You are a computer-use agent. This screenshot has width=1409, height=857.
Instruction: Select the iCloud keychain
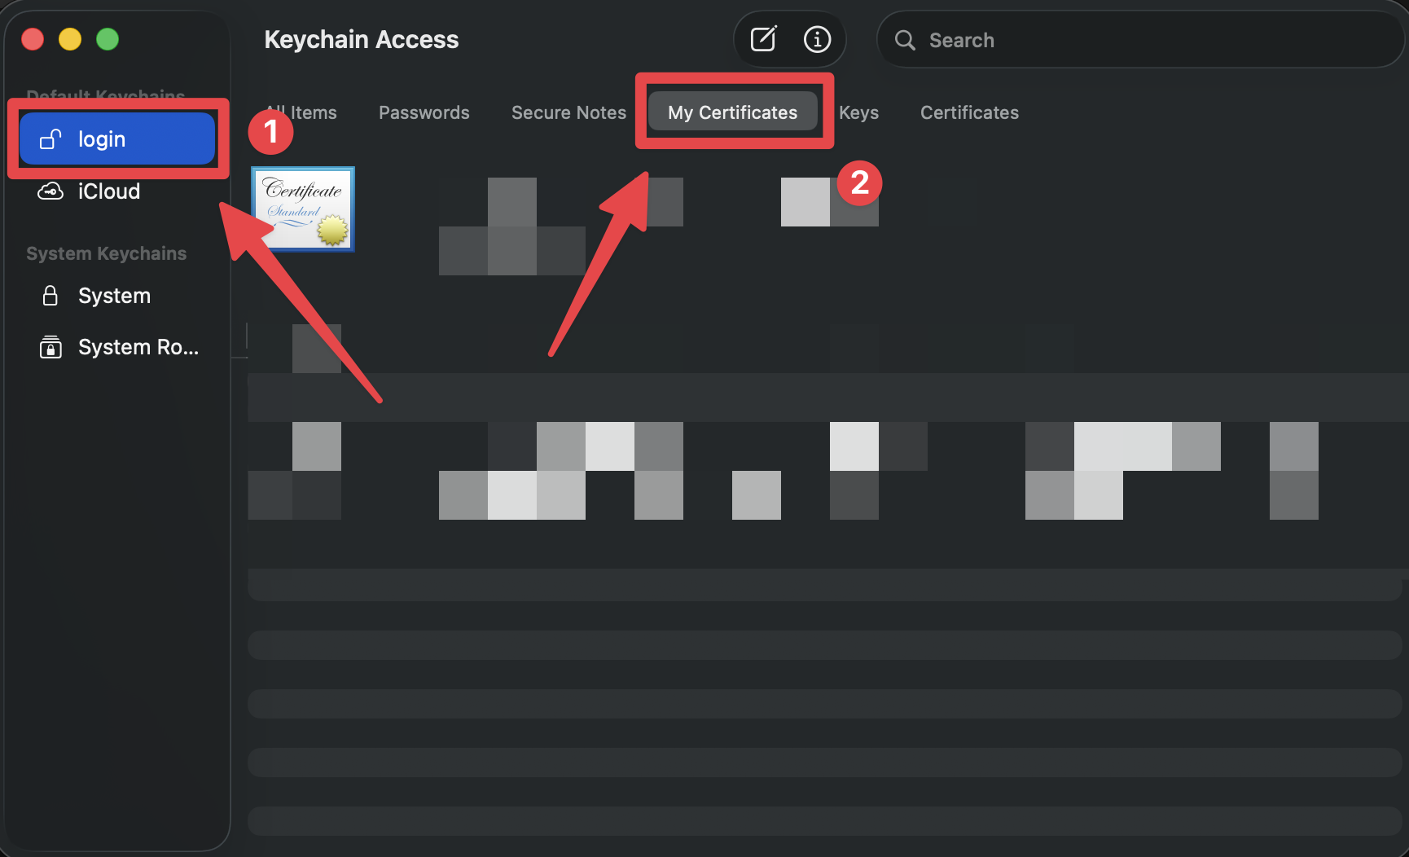pyautogui.click(x=109, y=191)
